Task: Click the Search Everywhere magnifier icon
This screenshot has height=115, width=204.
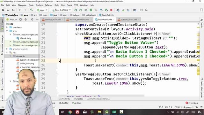Action: pyautogui.click(x=146, y=10)
